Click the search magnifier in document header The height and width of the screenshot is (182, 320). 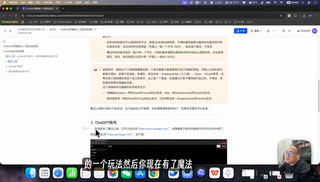tap(284, 31)
